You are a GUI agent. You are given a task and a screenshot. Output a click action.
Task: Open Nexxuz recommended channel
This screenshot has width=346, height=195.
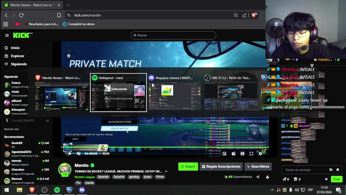[x=26, y=180]
